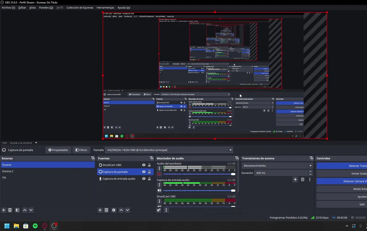Move scene up with the arrow icon
This screenshot has height=231, width=367.
tap(25, 210)
